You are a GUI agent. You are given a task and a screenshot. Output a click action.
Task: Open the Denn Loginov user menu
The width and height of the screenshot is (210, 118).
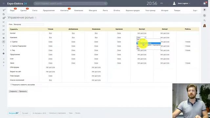point(184,3)
